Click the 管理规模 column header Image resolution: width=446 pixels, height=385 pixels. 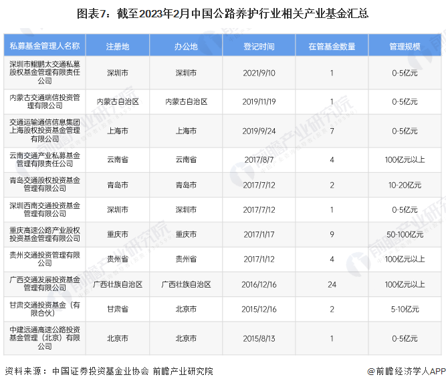405,47
